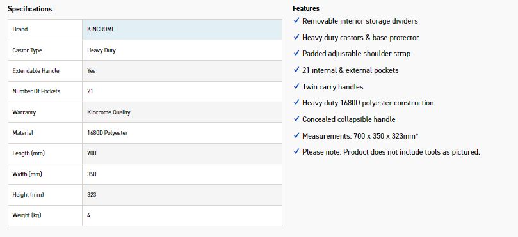
Task: Click the Extendable Handle Yes value
Action: click(92, 70)
